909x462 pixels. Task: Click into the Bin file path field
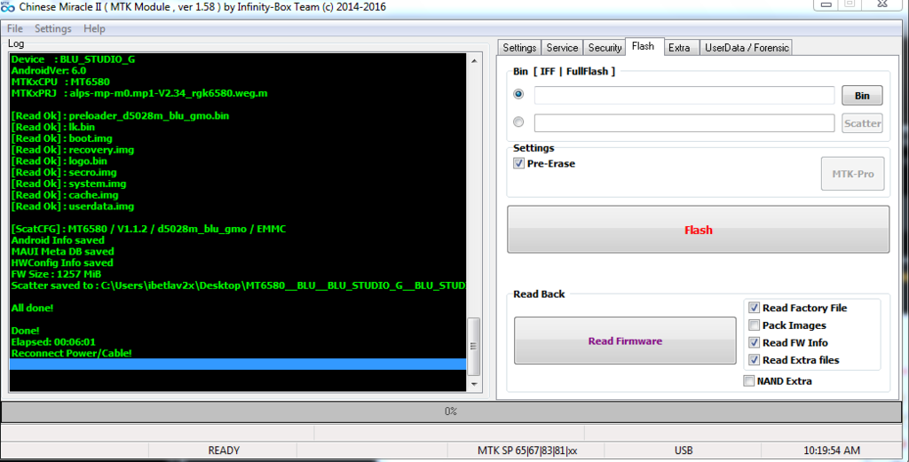click(684, 96)
